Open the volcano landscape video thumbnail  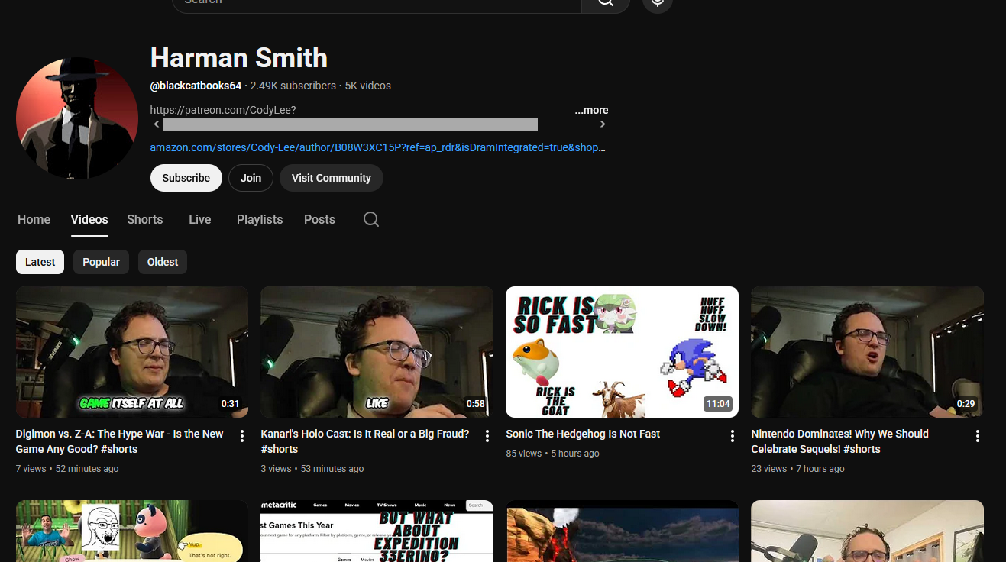tap(622, 531)
